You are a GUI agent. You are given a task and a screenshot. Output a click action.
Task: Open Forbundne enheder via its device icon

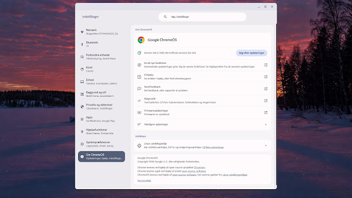point(82,57)
